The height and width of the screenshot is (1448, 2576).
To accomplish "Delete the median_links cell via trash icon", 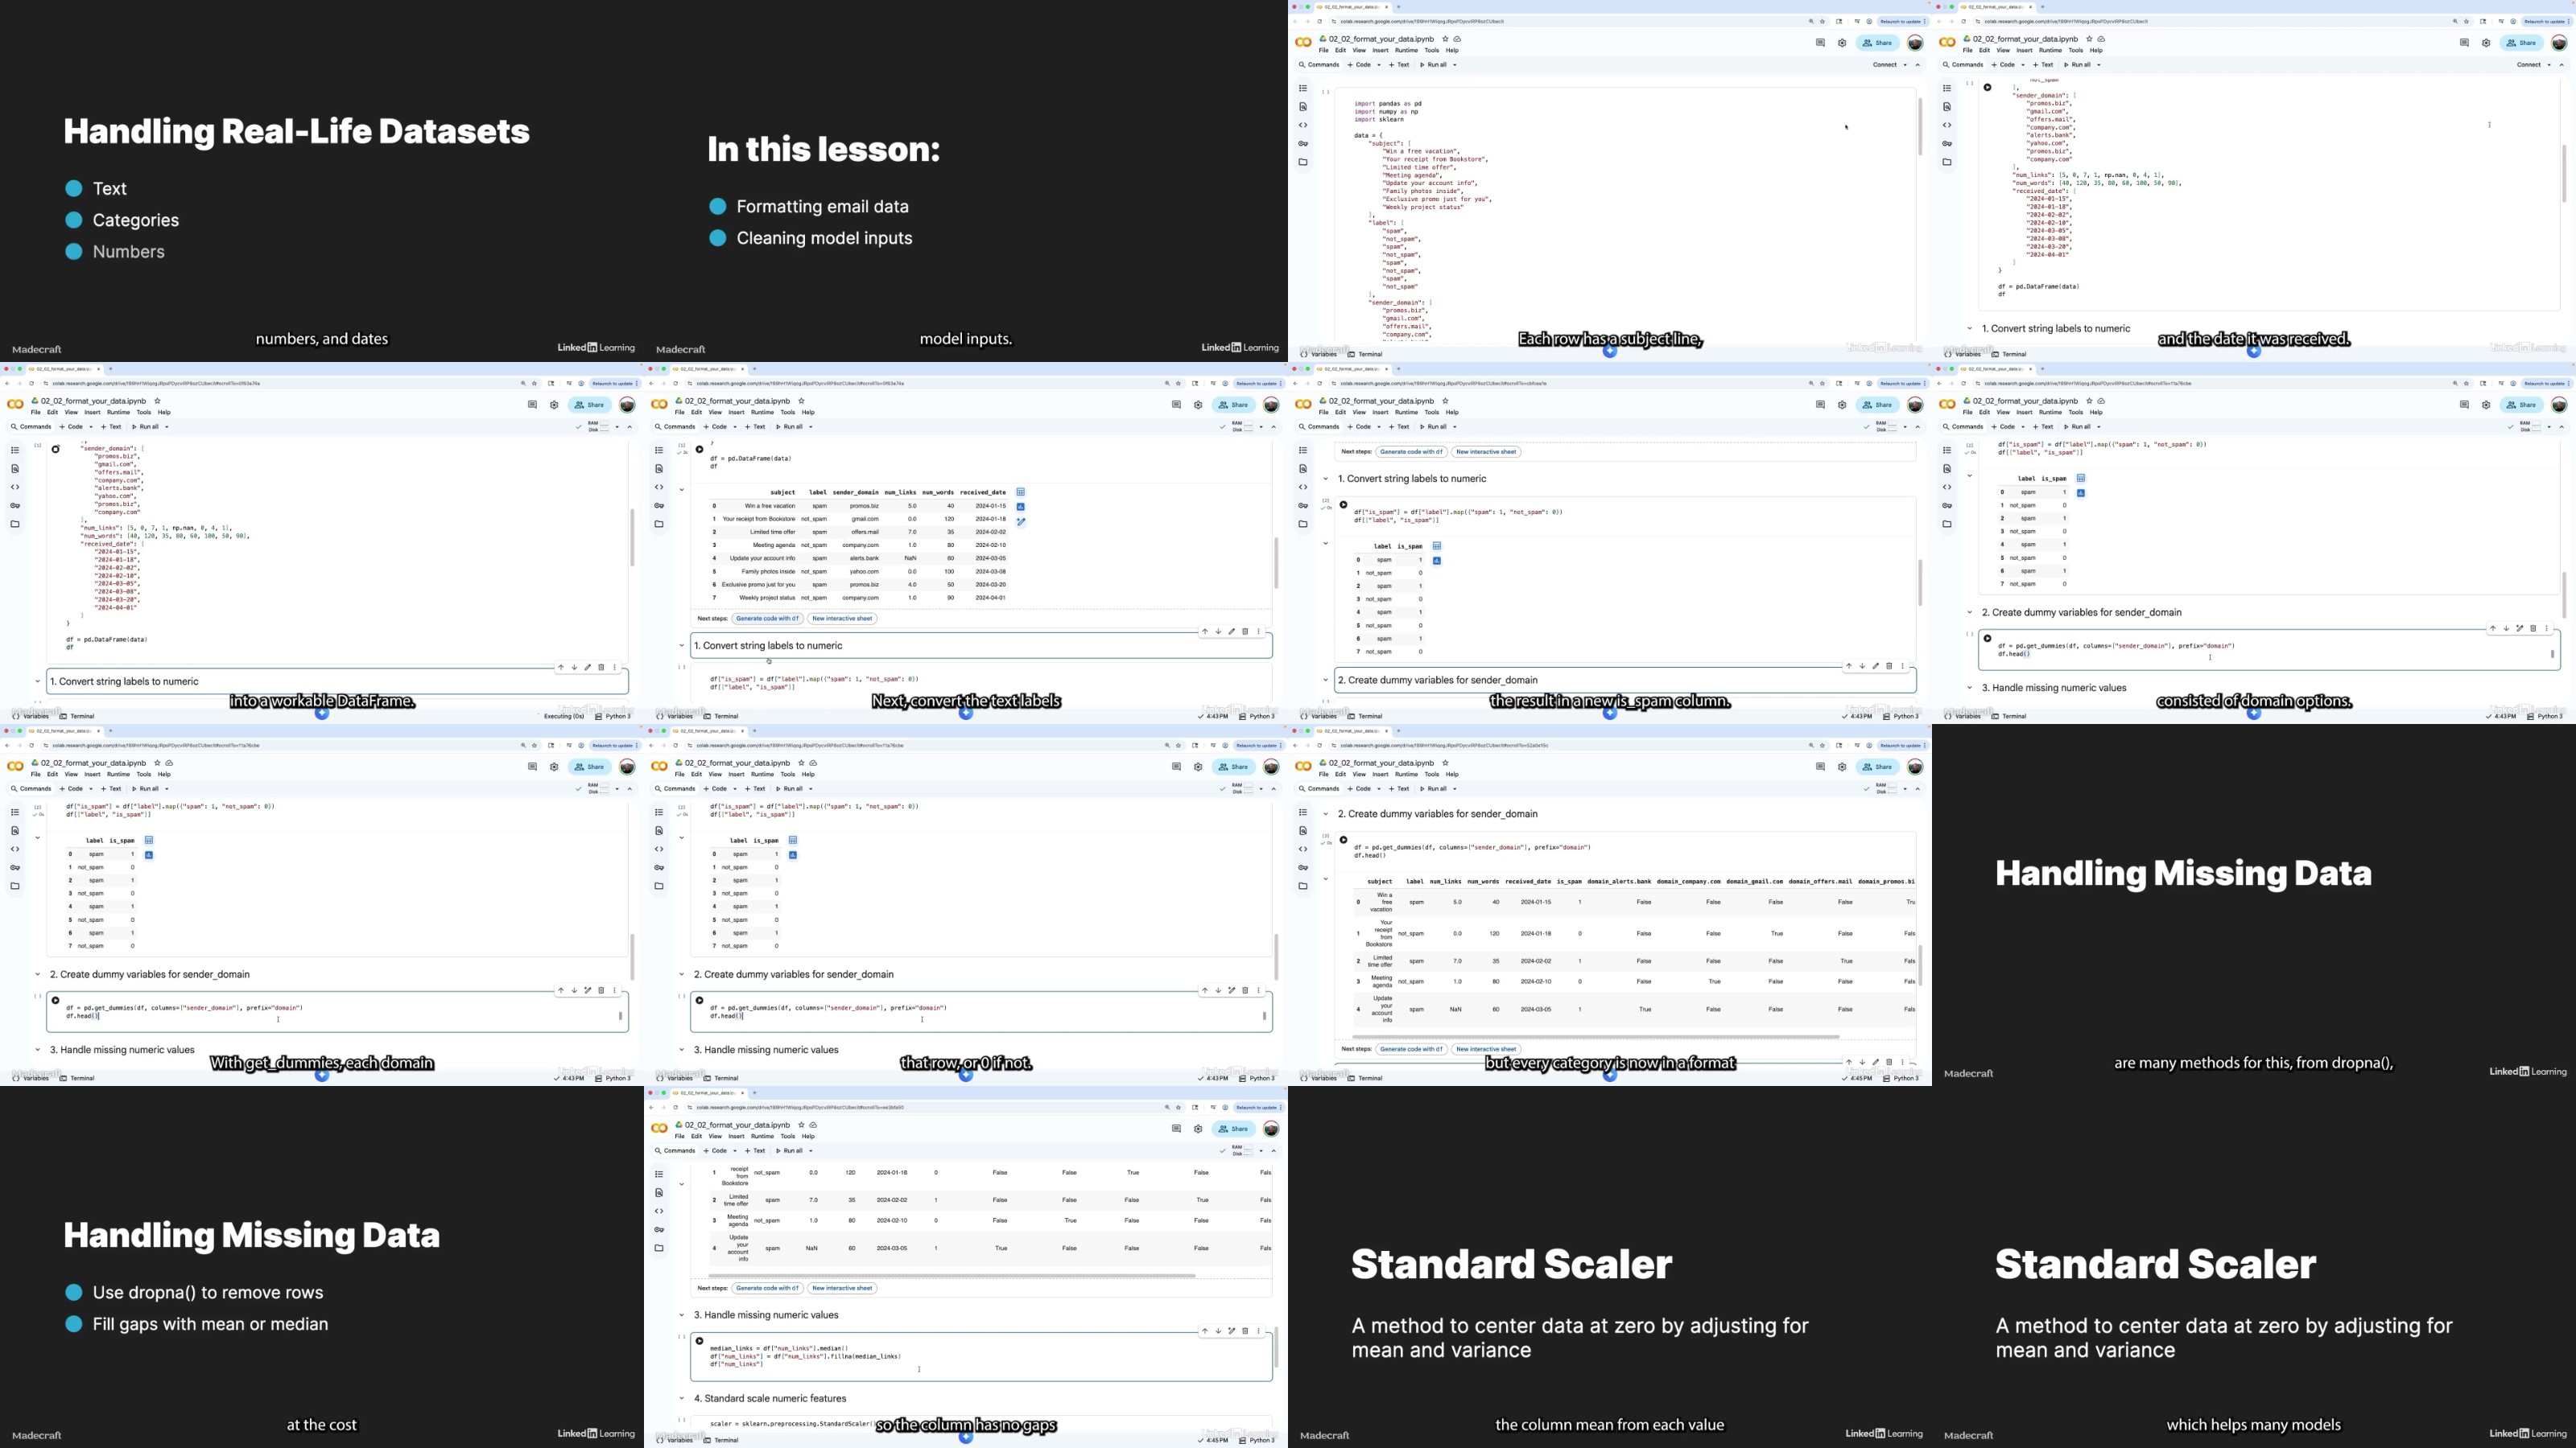I will (x=1245, y=1331).
